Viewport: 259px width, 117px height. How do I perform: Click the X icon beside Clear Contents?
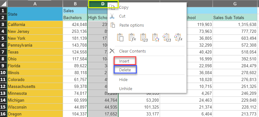coord(112,51)
